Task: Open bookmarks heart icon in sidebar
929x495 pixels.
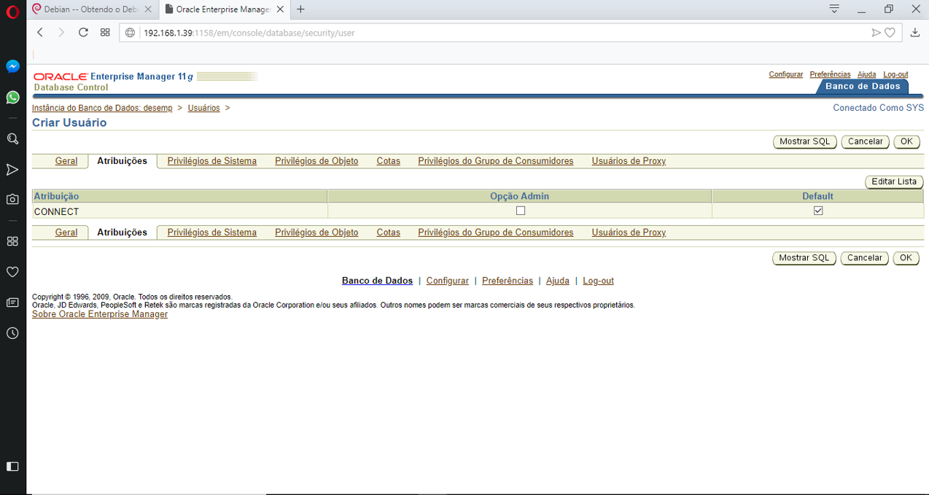Action: coord(12,272)
